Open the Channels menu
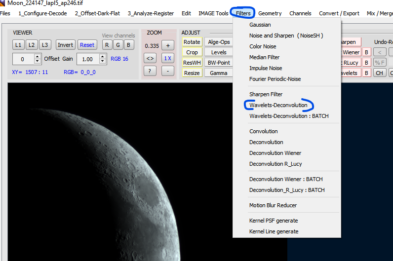 click(x=300, y=13)
